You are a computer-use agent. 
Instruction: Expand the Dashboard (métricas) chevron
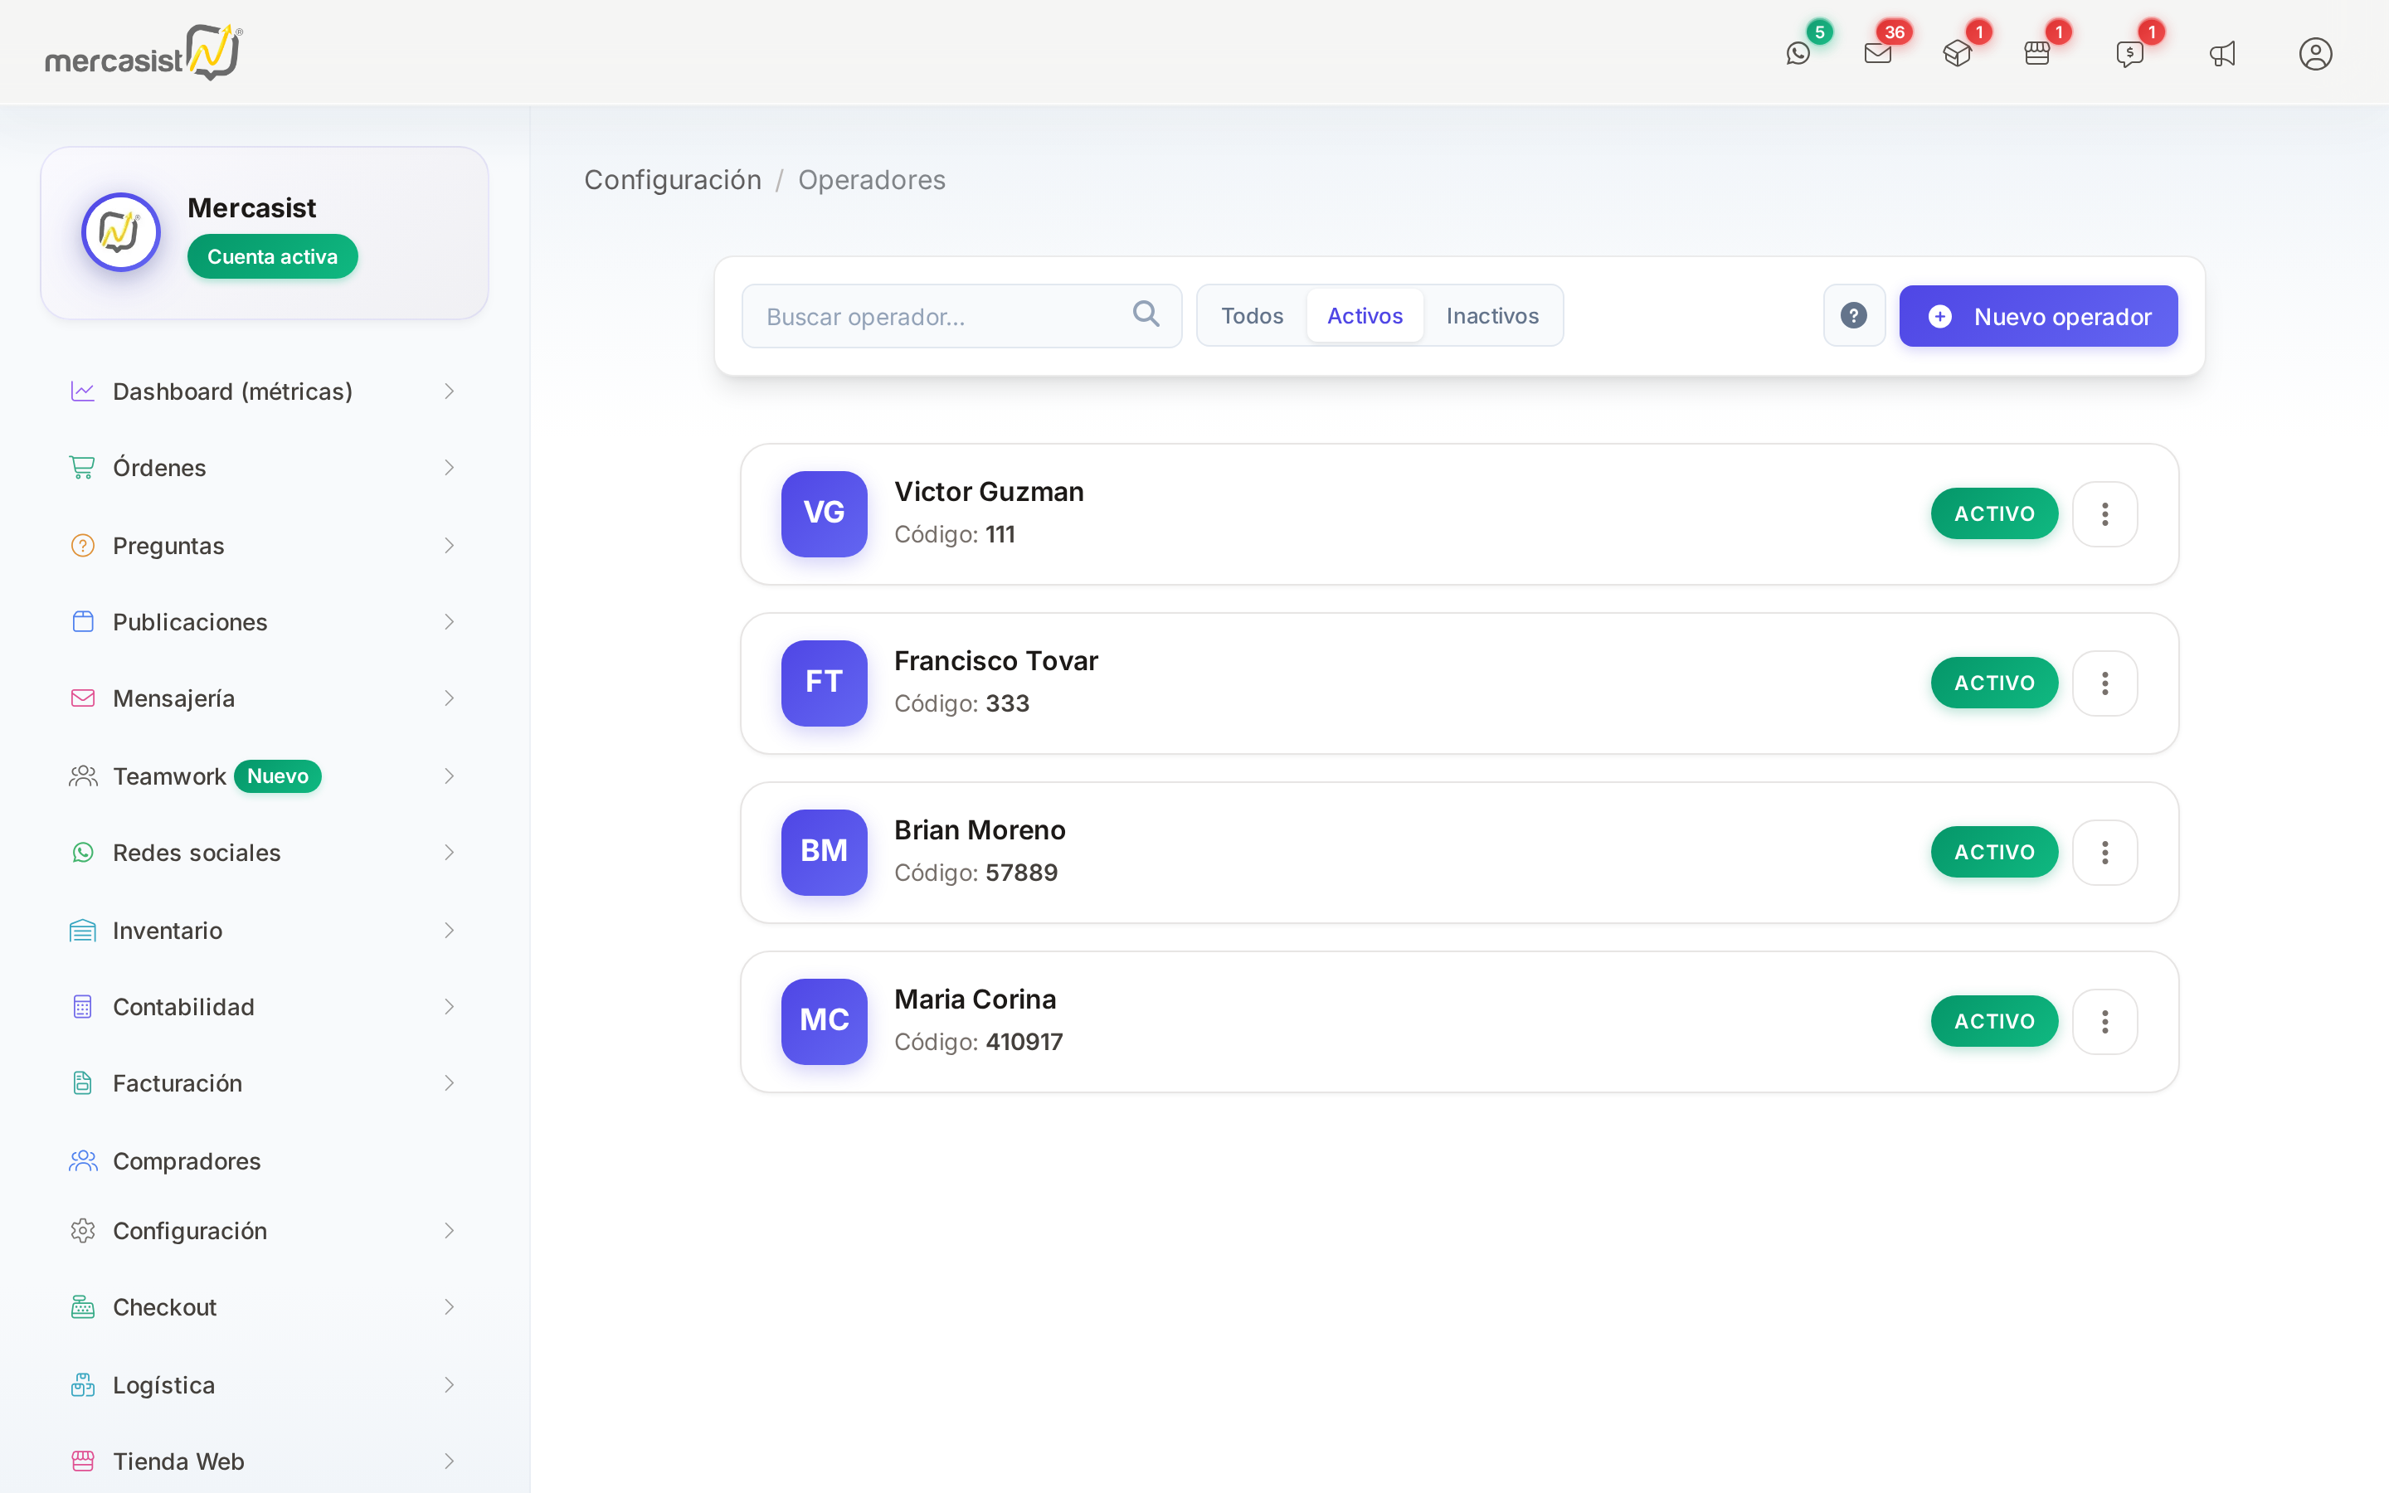pos(449,391)
